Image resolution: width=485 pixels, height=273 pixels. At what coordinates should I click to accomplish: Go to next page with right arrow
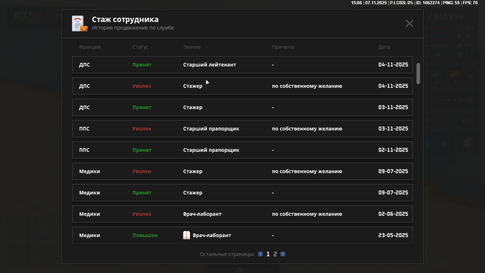283,254
